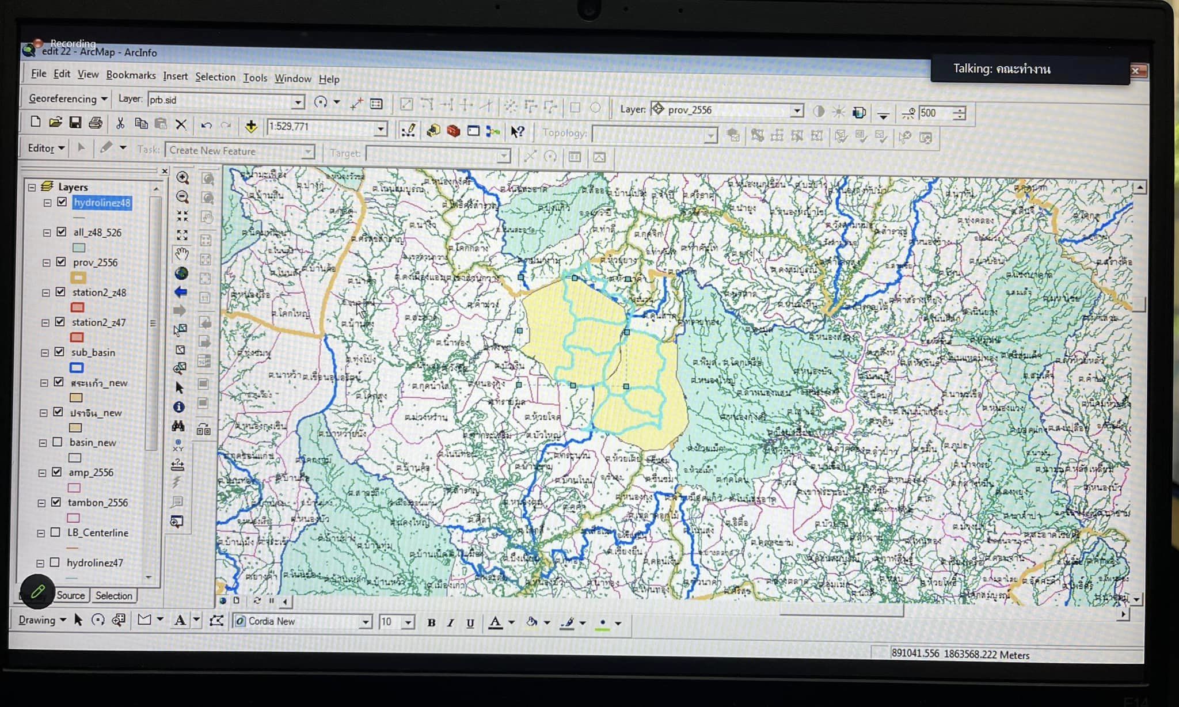Enable the basin_new layer checkbox
Screen dimensions: 1179x707
58,442
